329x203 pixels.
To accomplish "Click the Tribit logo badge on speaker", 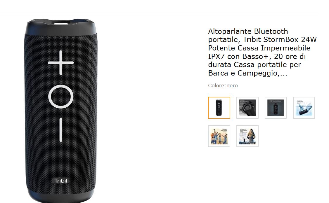I will (x=61, y=181).
